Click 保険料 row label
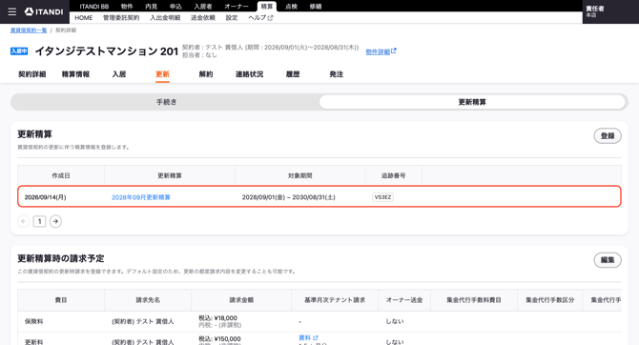Image resolution: width=639 pixels, height=345 pixels. (33, 321)
